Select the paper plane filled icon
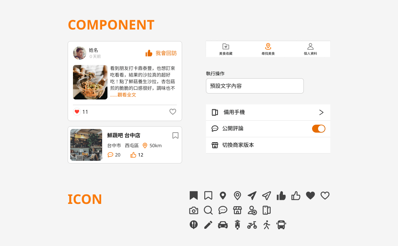Image resolution: width=398 pixels, height=246 pixels. tap(252, 196)
